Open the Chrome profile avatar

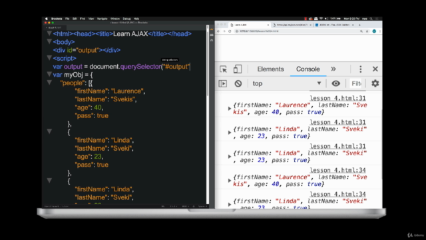pyautogui.click(x=374, y=31)
